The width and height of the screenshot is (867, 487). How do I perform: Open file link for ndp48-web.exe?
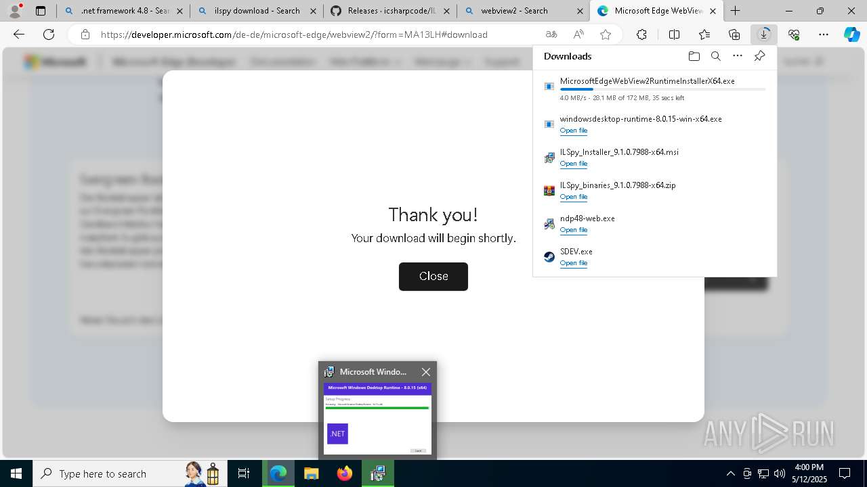(x=574, y=230)
